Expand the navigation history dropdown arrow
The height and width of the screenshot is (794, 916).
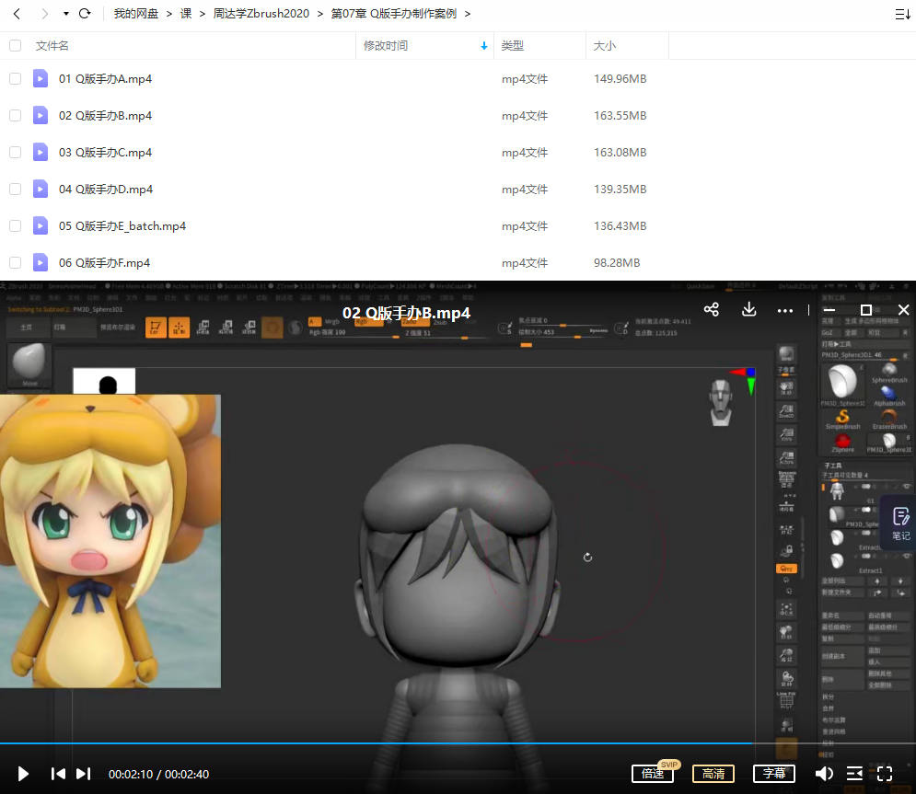click(65, 14)
